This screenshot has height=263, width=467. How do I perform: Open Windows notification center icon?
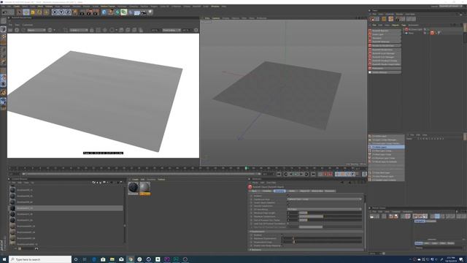pyautogui.click(x=461, y=259)
